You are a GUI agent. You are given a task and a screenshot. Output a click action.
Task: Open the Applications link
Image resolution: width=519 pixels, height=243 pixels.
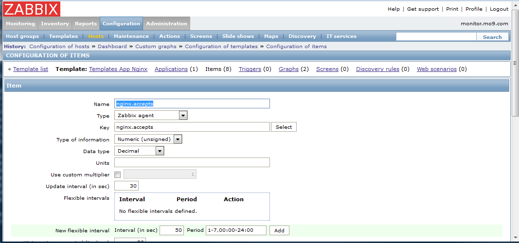(171, 69)
